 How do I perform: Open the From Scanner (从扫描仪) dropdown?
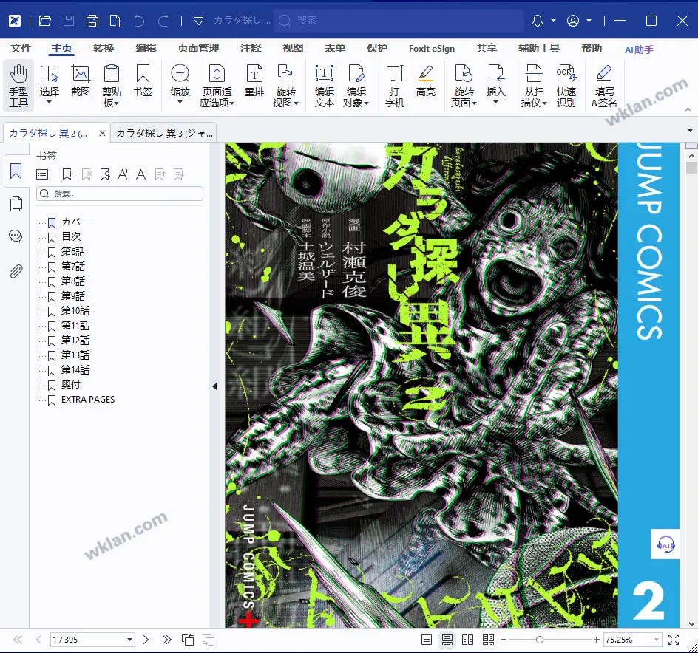click(x=534, y=86)
